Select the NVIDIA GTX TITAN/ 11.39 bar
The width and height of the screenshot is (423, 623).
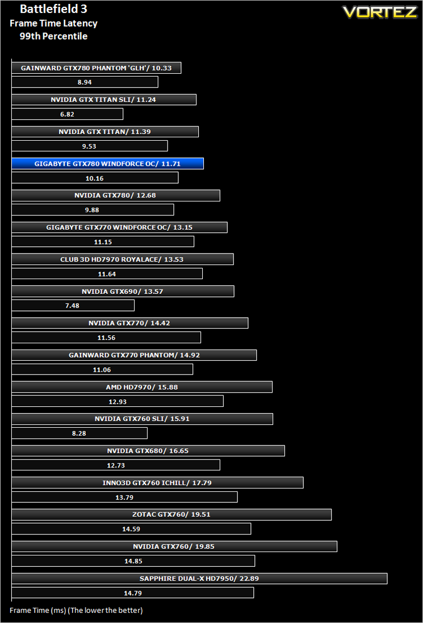(x=105, y=132)
